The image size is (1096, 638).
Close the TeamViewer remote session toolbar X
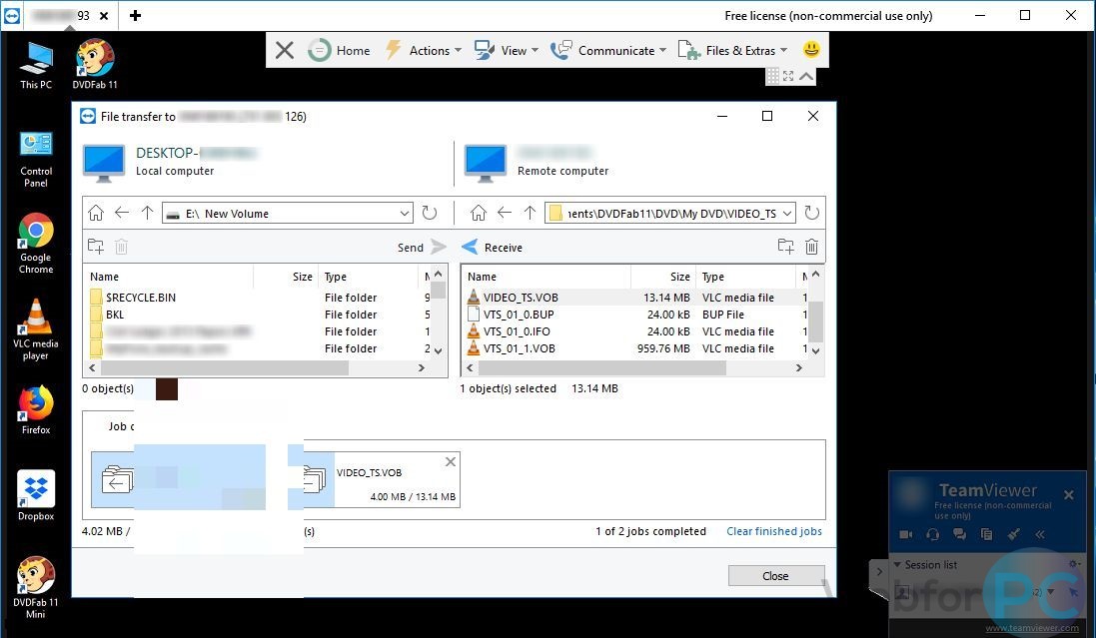(285, 50)
